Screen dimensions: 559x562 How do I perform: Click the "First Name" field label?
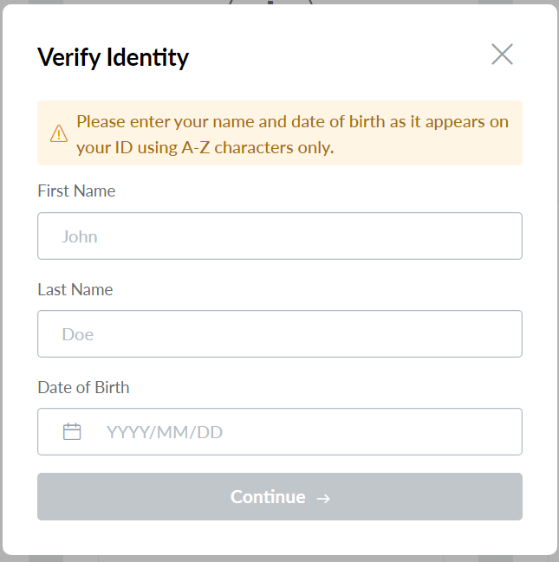click(76, 191)
